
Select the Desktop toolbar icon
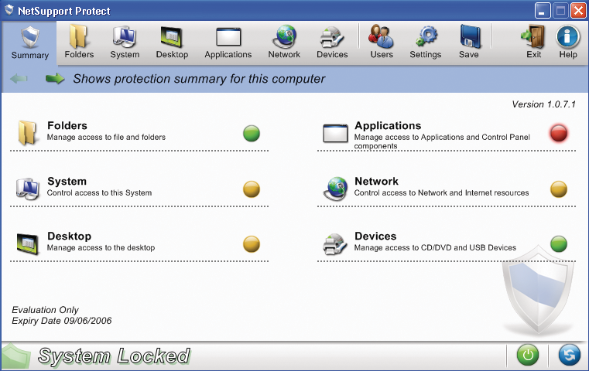tap(172, 42)
